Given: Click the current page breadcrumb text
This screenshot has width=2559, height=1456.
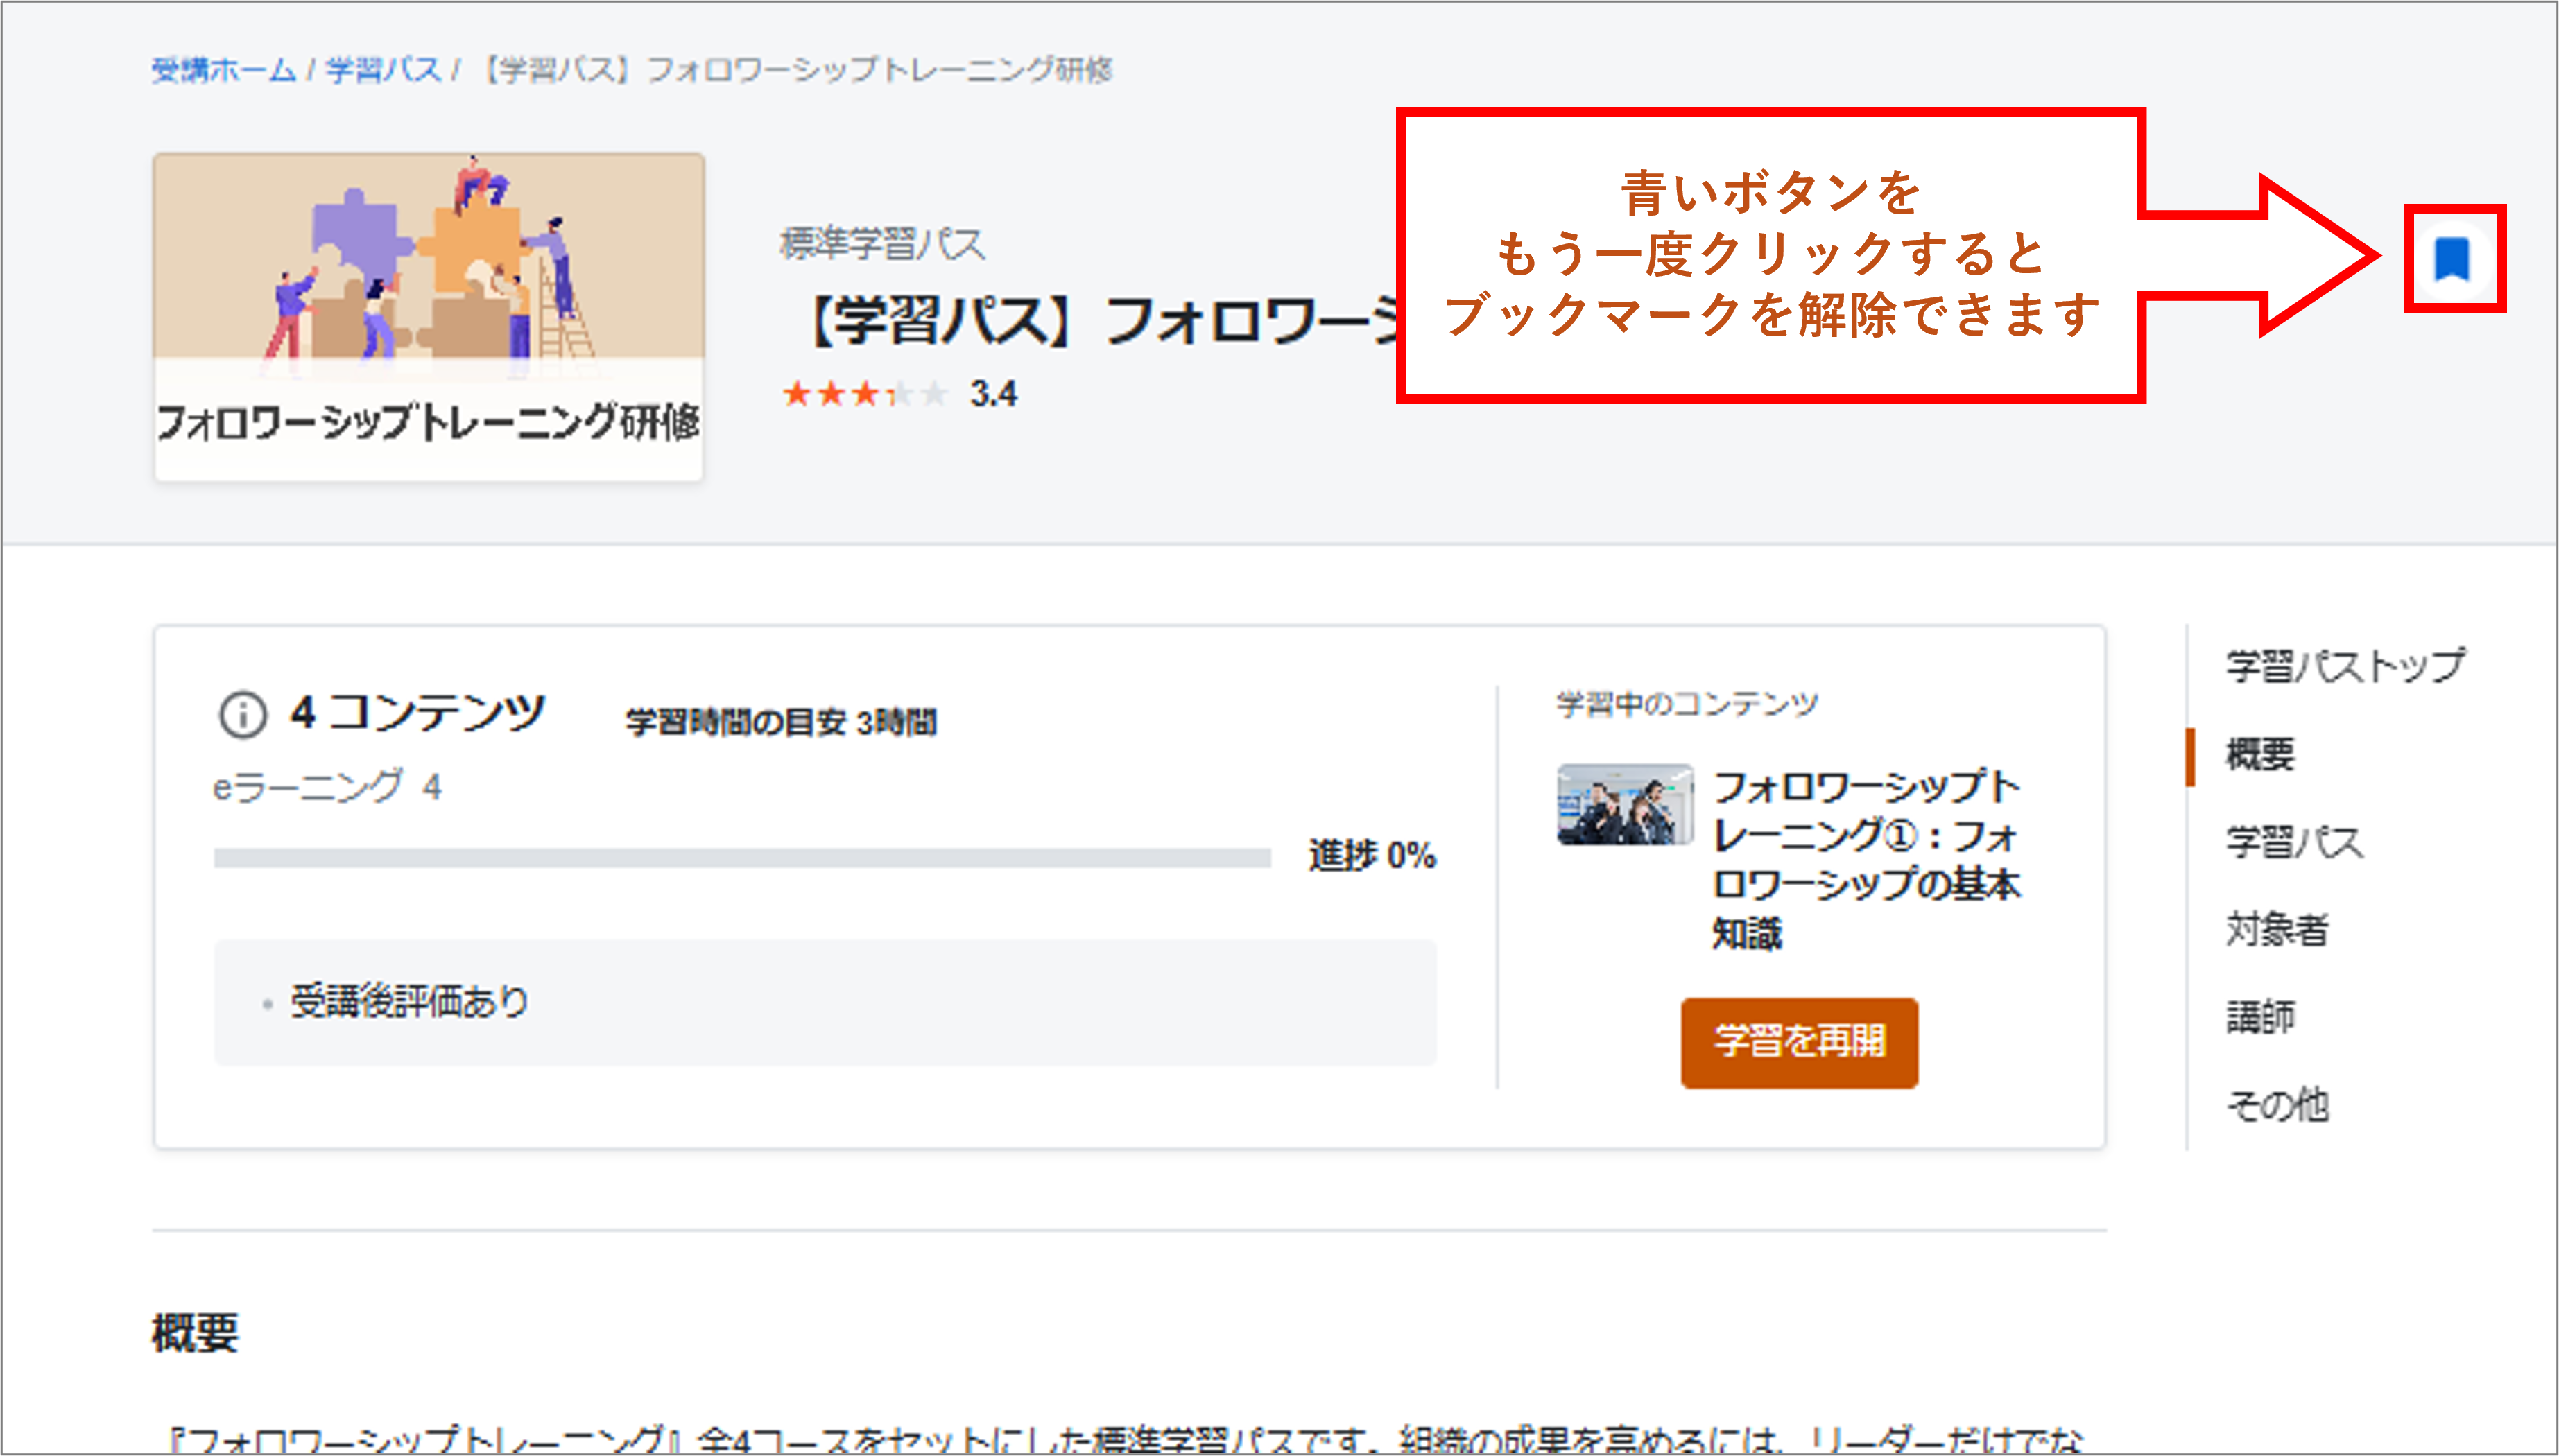Looking at the screenshot, I should pos(797,70).
